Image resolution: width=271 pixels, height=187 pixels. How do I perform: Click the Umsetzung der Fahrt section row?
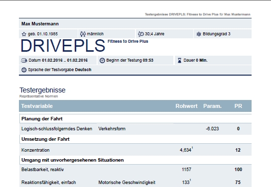(135, 139)
